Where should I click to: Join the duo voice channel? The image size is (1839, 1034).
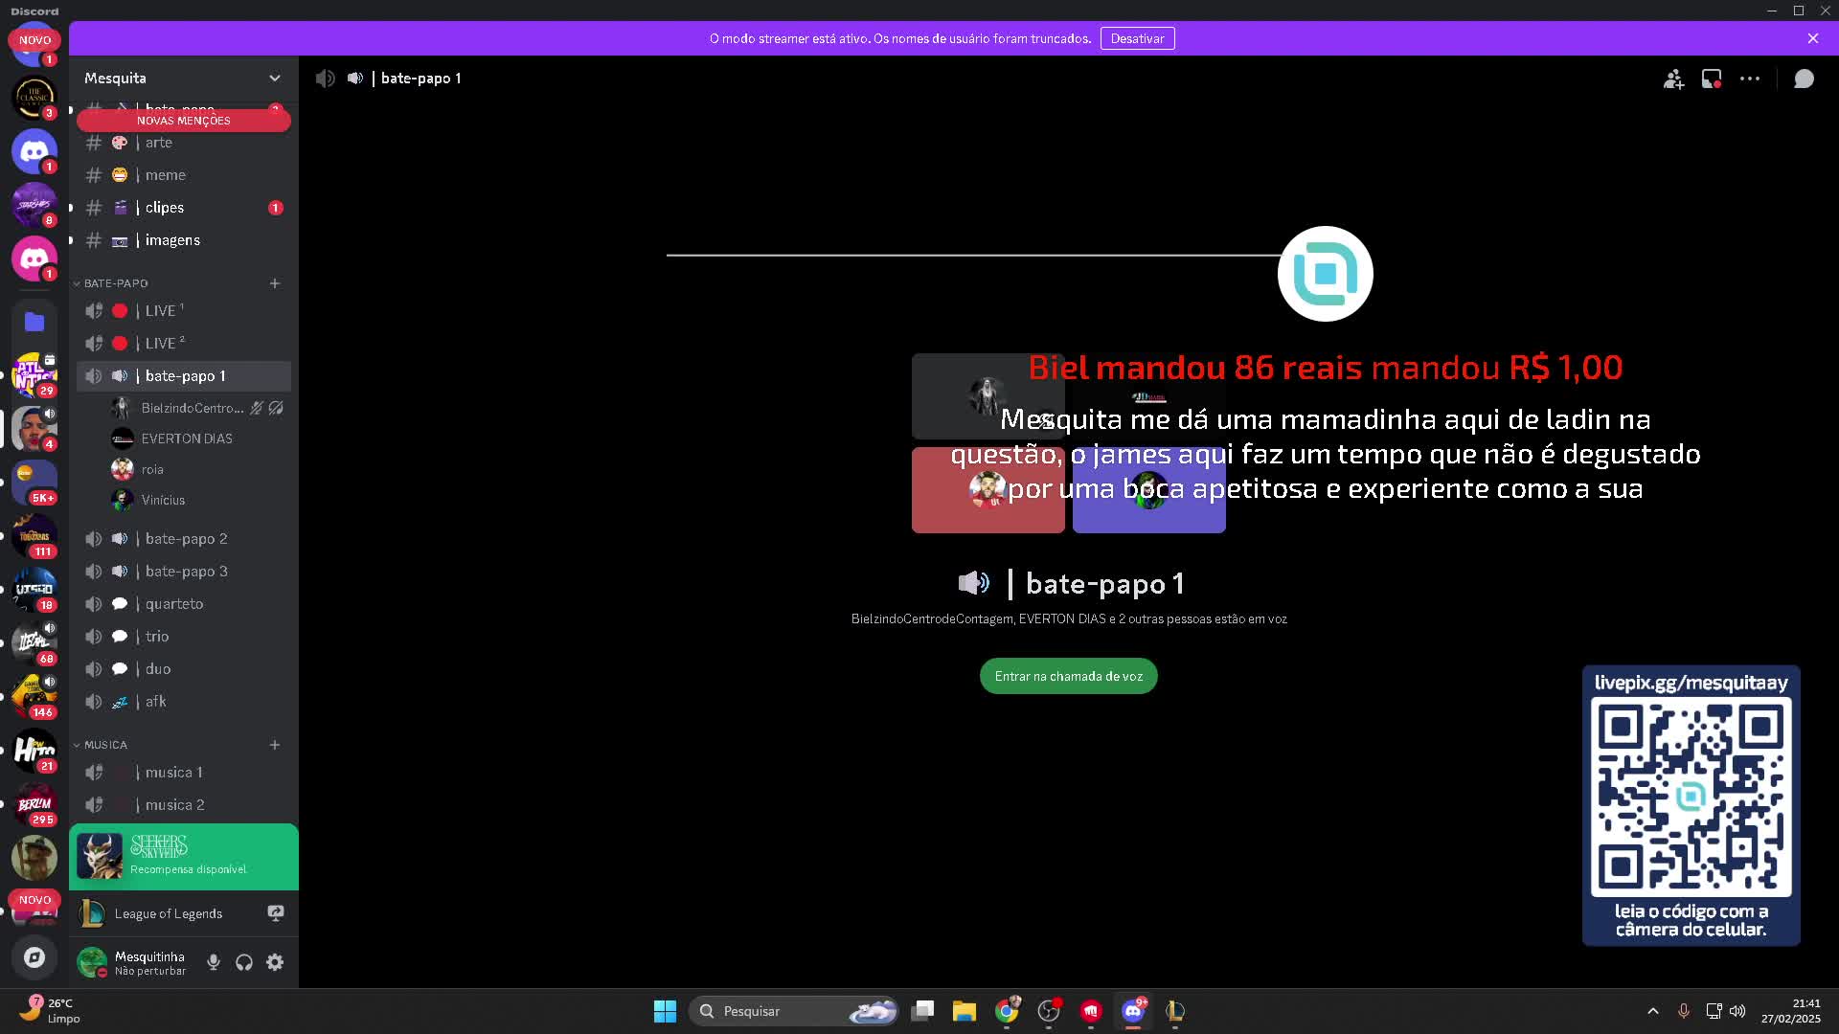(x=183, y=669)
